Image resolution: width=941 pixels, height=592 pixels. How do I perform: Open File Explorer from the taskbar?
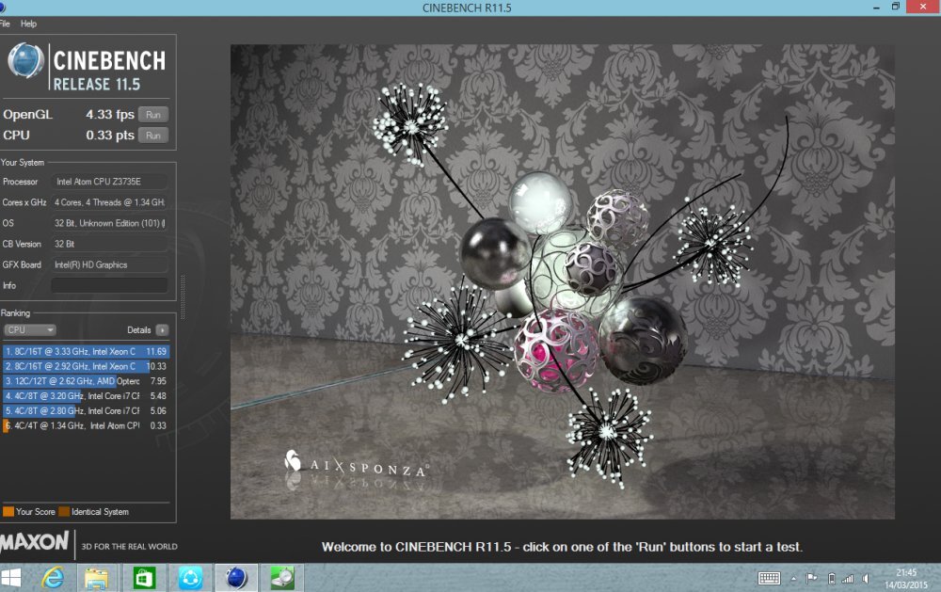97,578
